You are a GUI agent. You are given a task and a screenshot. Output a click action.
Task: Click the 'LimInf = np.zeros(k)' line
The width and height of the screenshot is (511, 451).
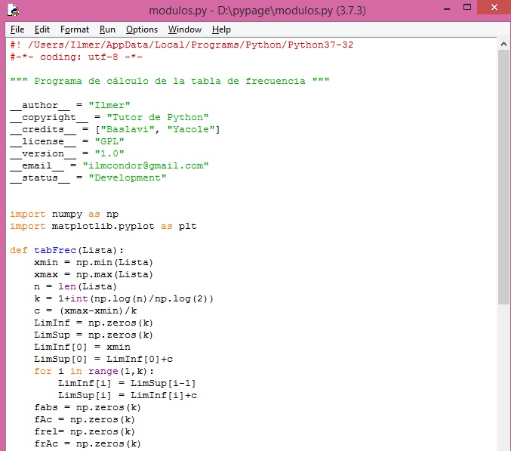pyautogui.click(x=94, y=323)
